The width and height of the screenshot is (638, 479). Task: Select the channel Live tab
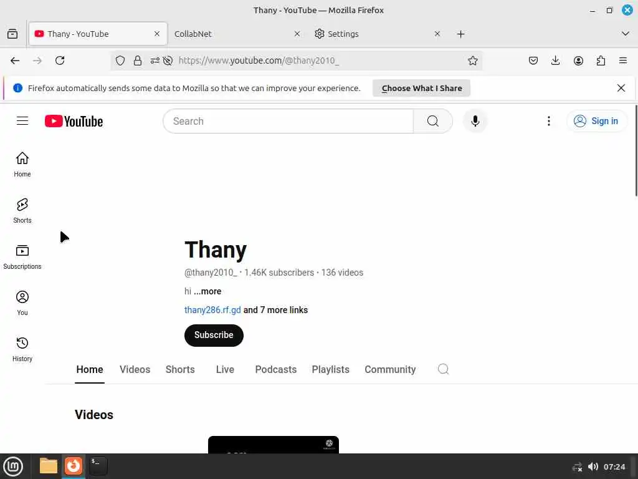pos(225,369)
